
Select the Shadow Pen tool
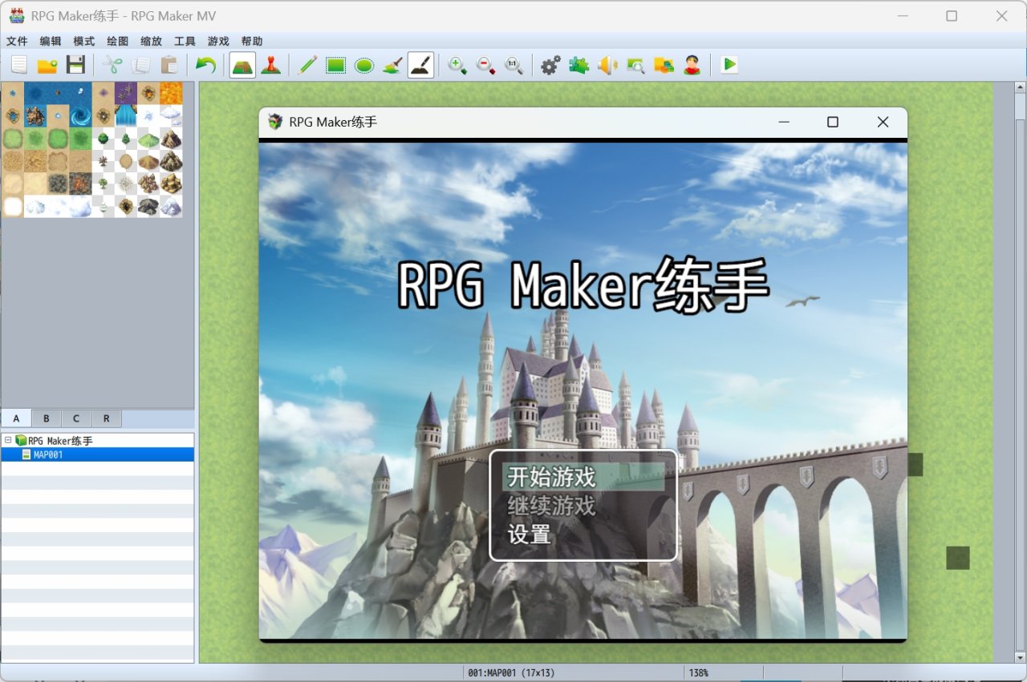(x=421, y=65)
